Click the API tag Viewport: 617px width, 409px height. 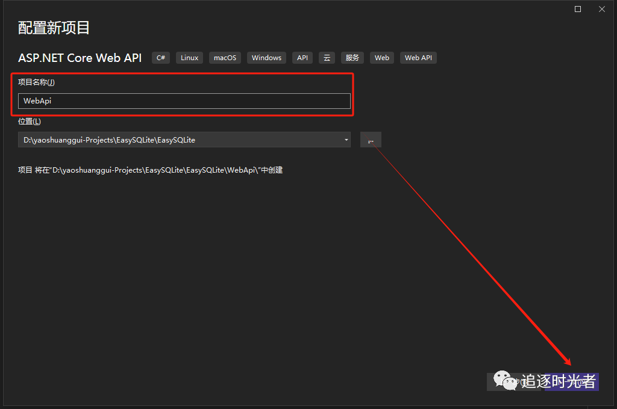pyautogui.click(x=302, y=58)
